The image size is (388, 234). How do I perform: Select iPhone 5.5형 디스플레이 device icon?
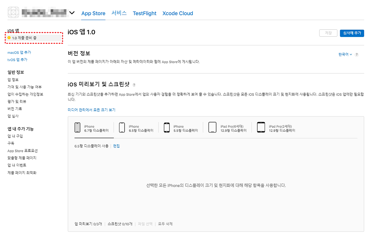(167, 127)
